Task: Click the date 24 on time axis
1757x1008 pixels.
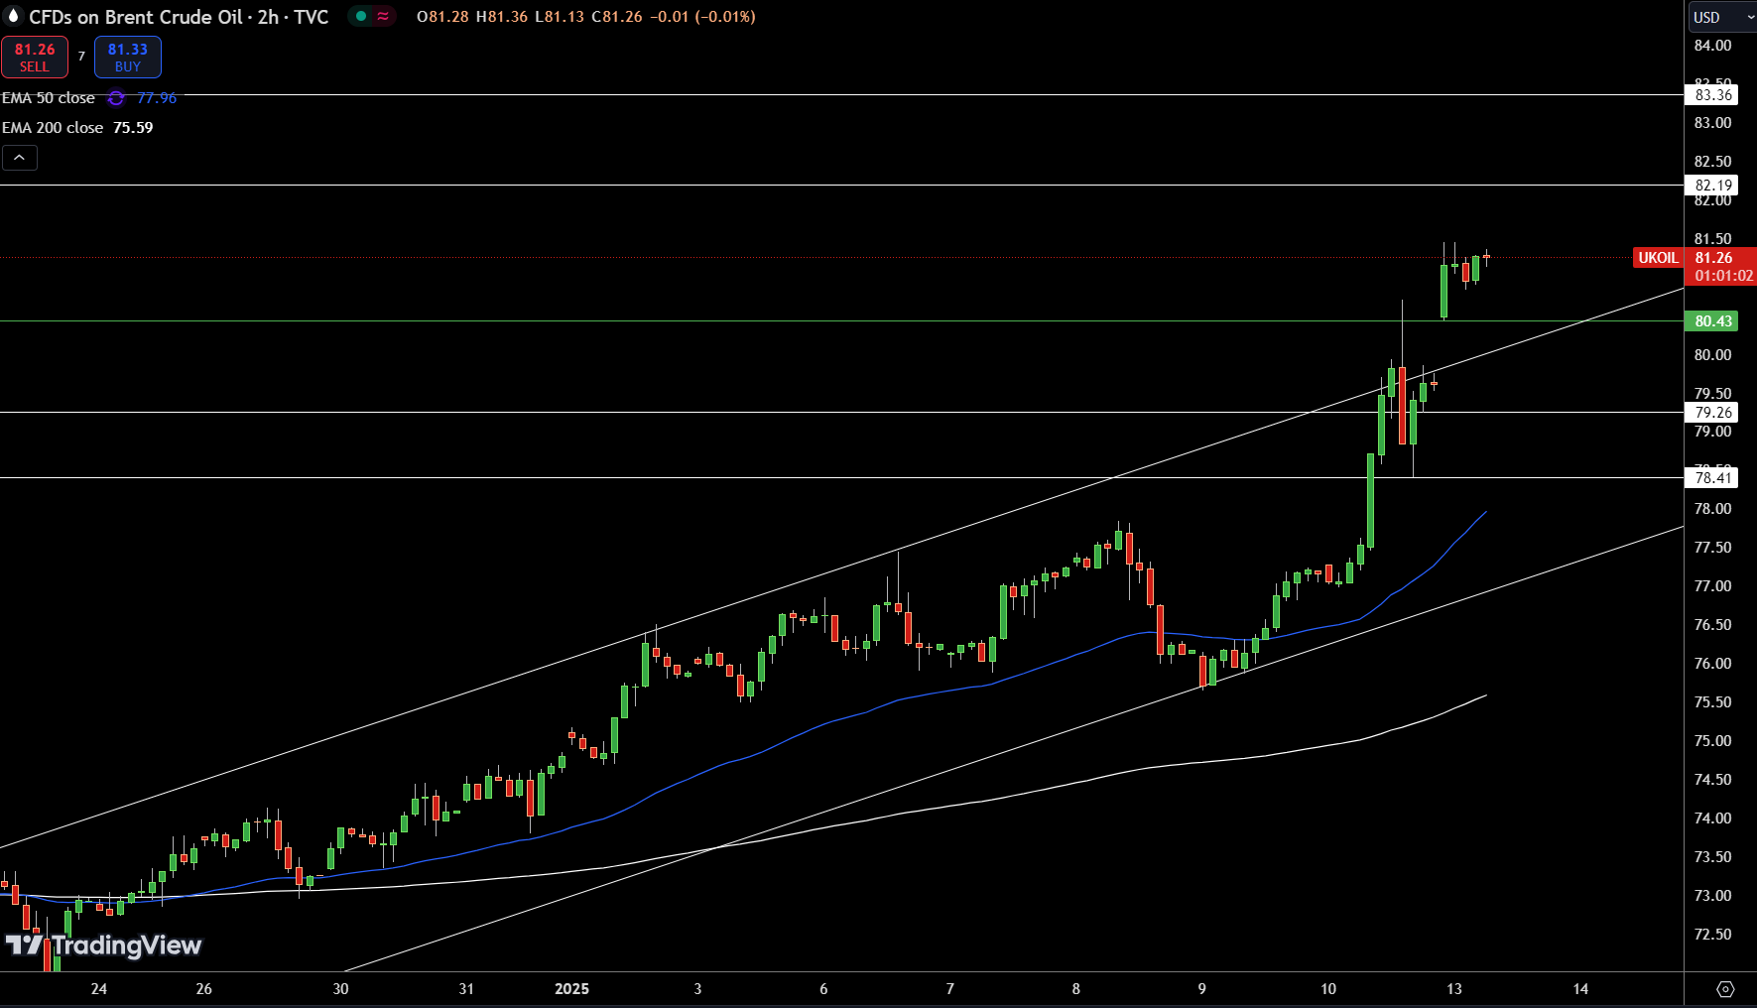Action: pyautogui.click(x=99, y=989)
